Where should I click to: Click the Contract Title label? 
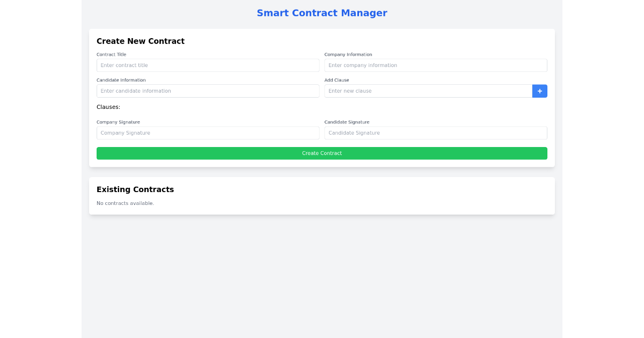112,54
